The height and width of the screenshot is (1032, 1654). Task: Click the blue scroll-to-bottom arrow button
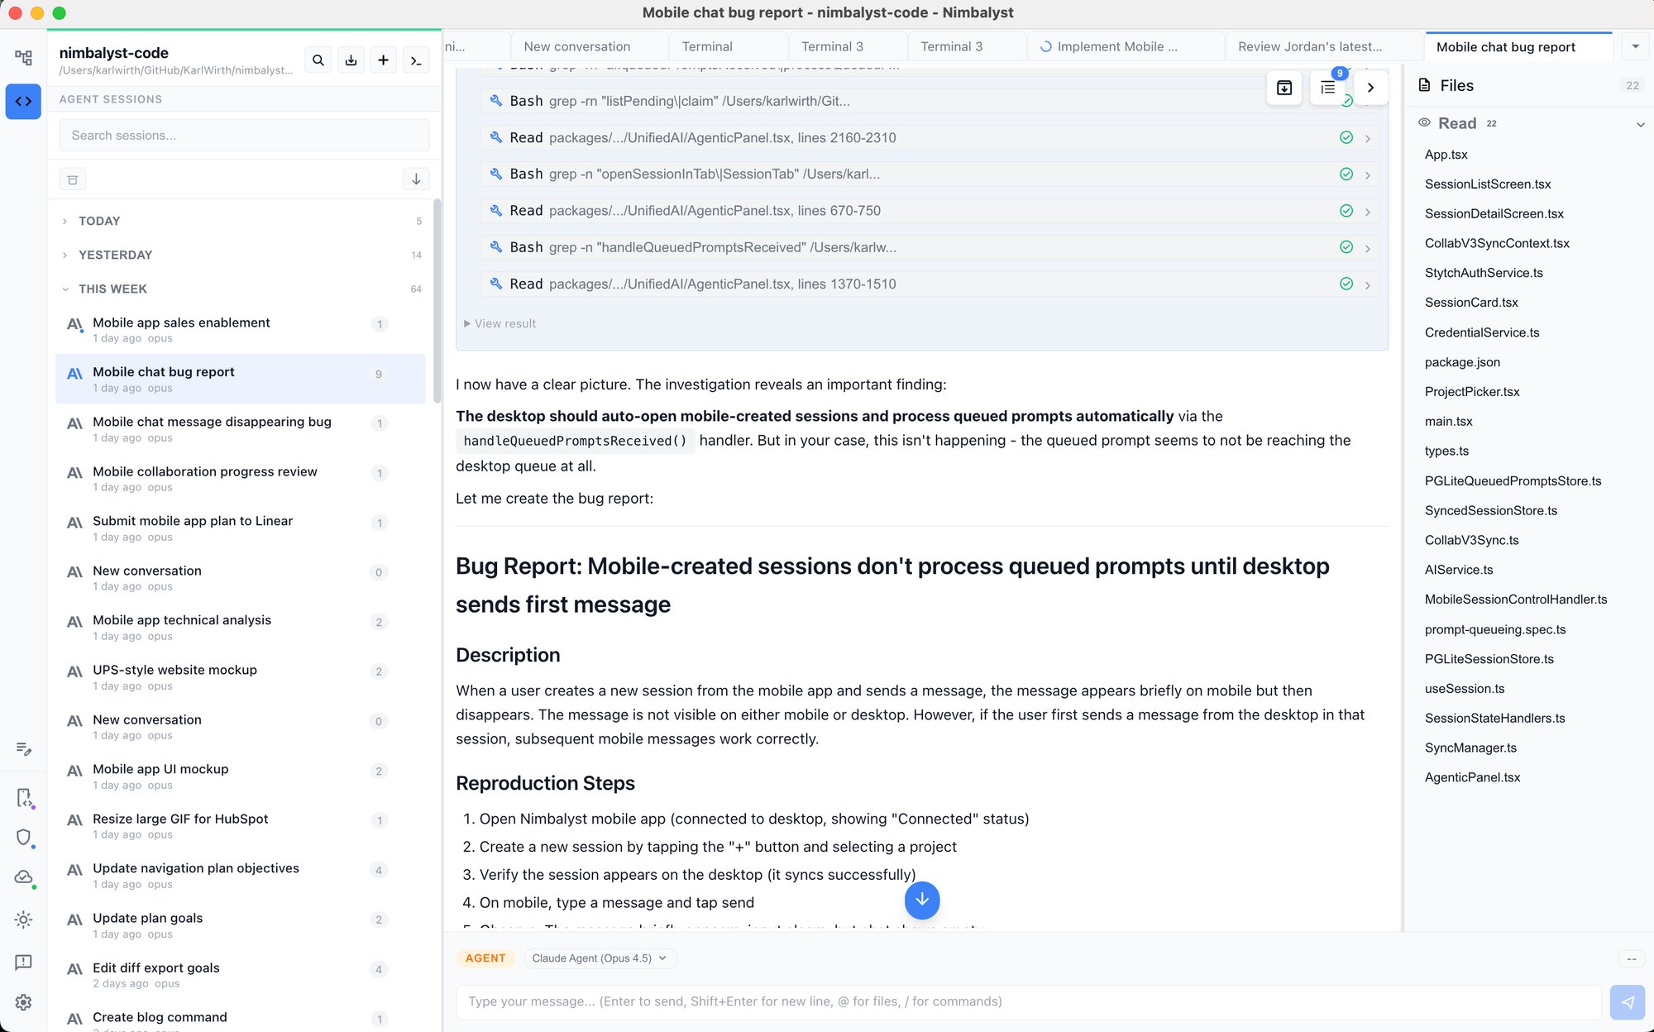coord(921,900)
